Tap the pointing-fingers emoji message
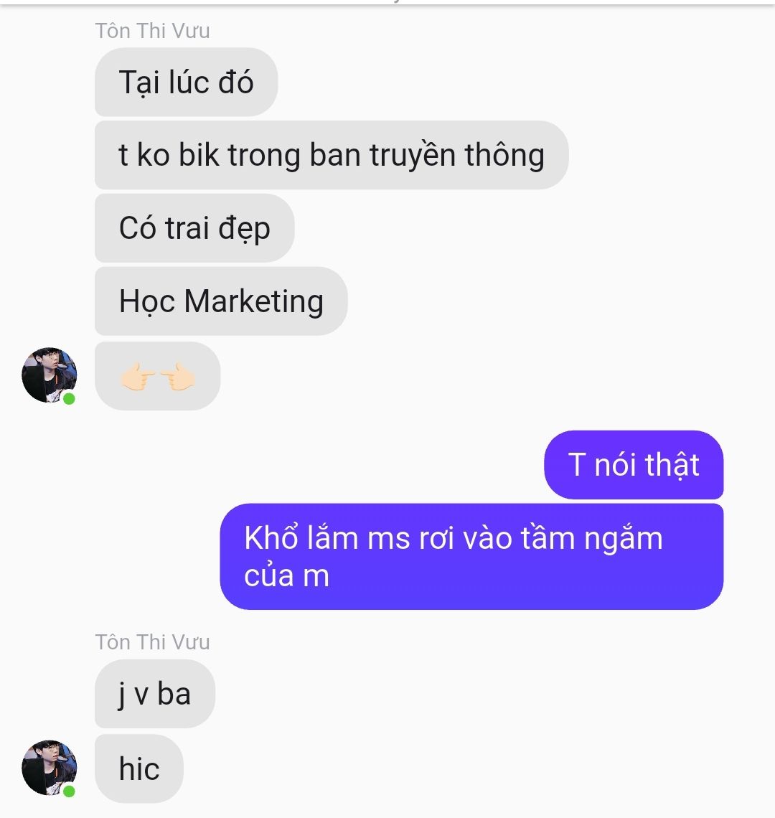 click(x=157, y=376)
